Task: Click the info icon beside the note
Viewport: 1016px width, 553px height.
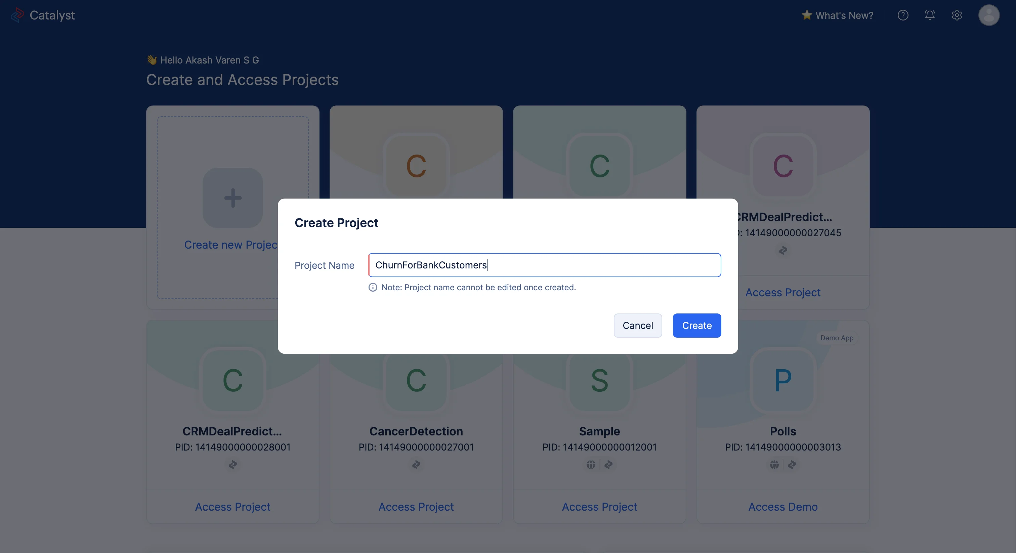Action: pyautogui.click(x=373, y=287)
